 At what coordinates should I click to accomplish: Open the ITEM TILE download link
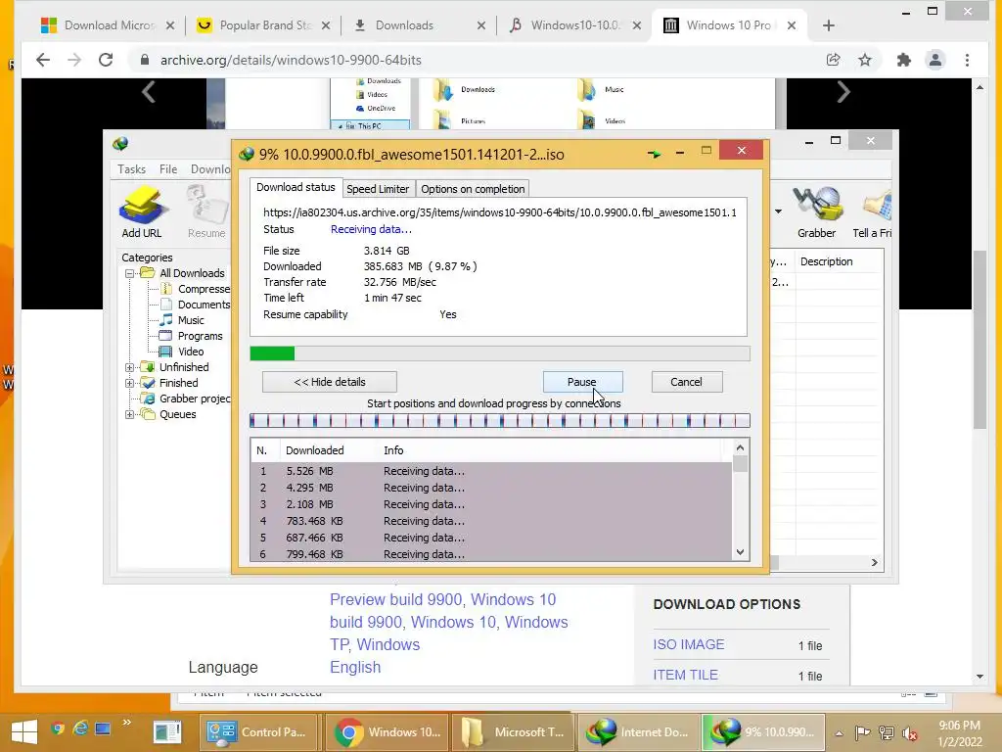(x=685, y=675)
